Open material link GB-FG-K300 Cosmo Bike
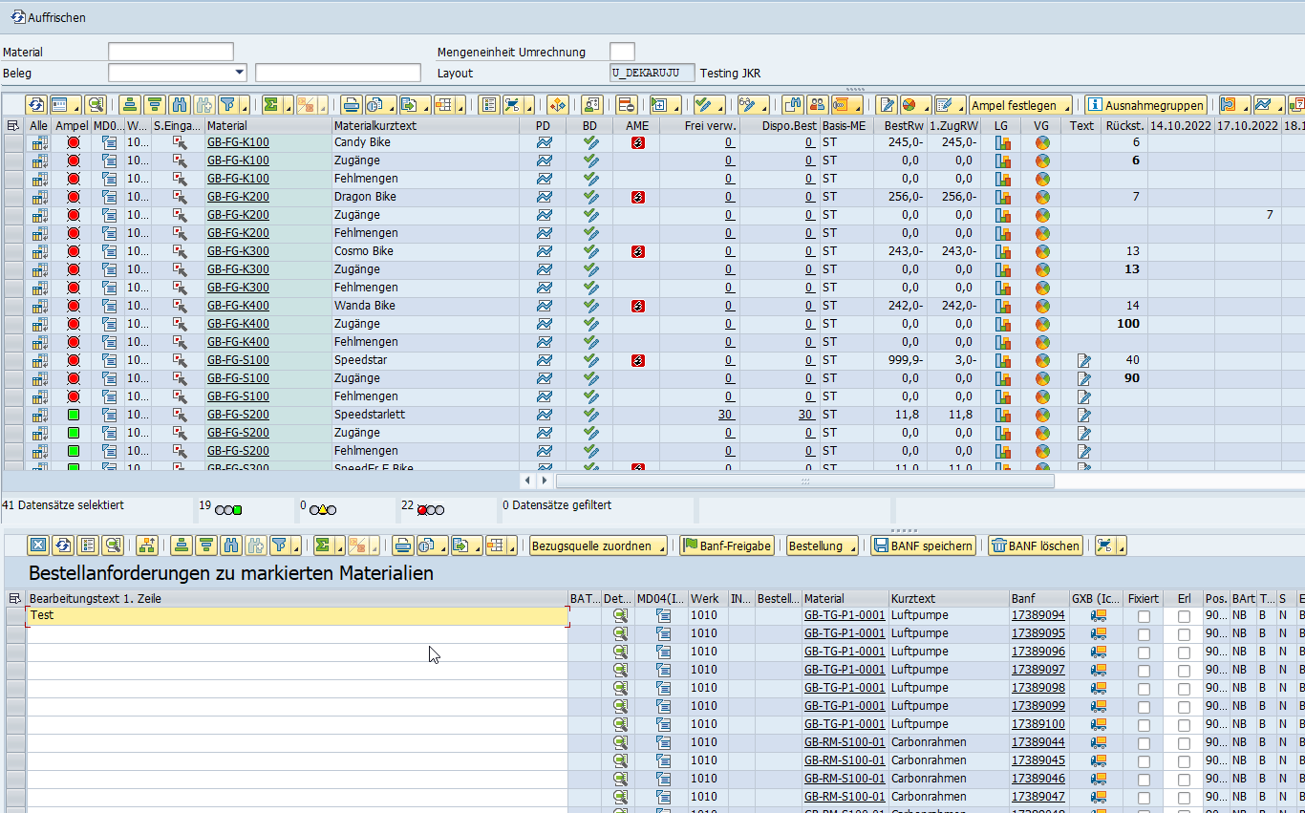 pyautogui.click(x=238, y=251)
